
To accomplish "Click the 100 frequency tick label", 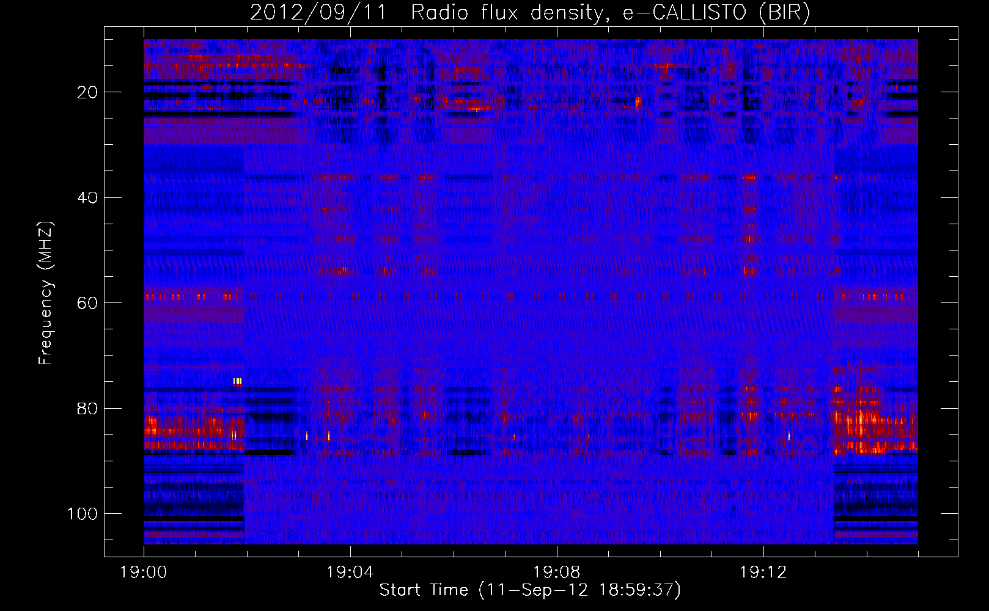I will coord(83,514).
